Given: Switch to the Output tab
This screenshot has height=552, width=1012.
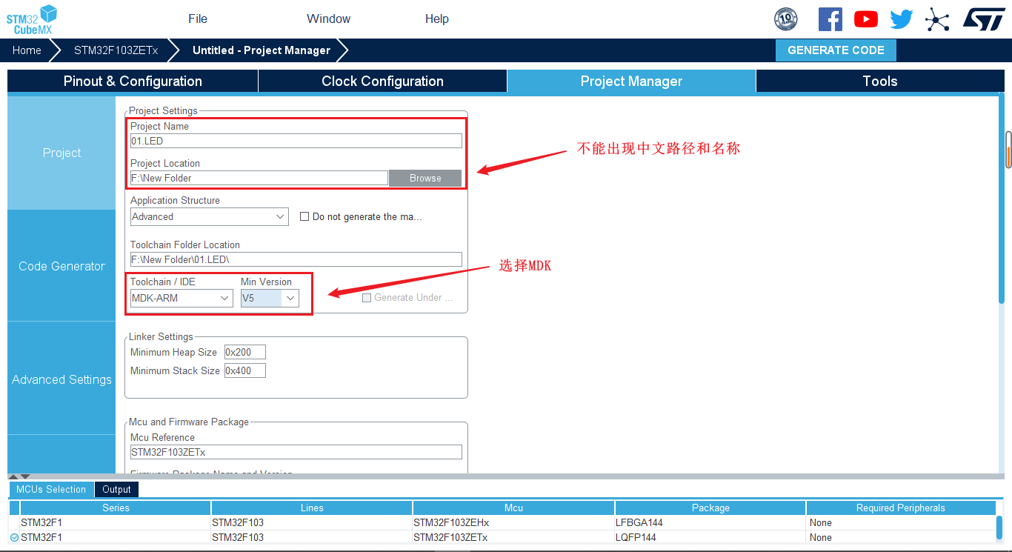Looking at the screenshot, I should coord(116,489).
